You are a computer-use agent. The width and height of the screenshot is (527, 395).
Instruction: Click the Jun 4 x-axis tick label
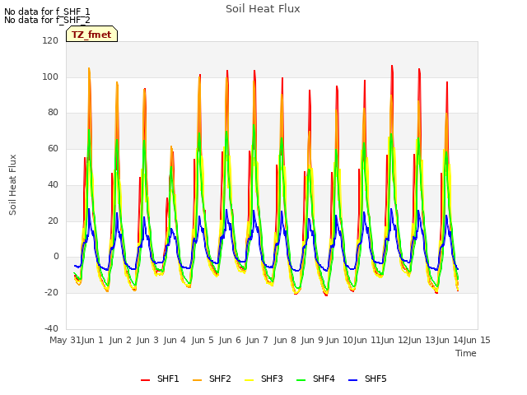tap(175, 340)
